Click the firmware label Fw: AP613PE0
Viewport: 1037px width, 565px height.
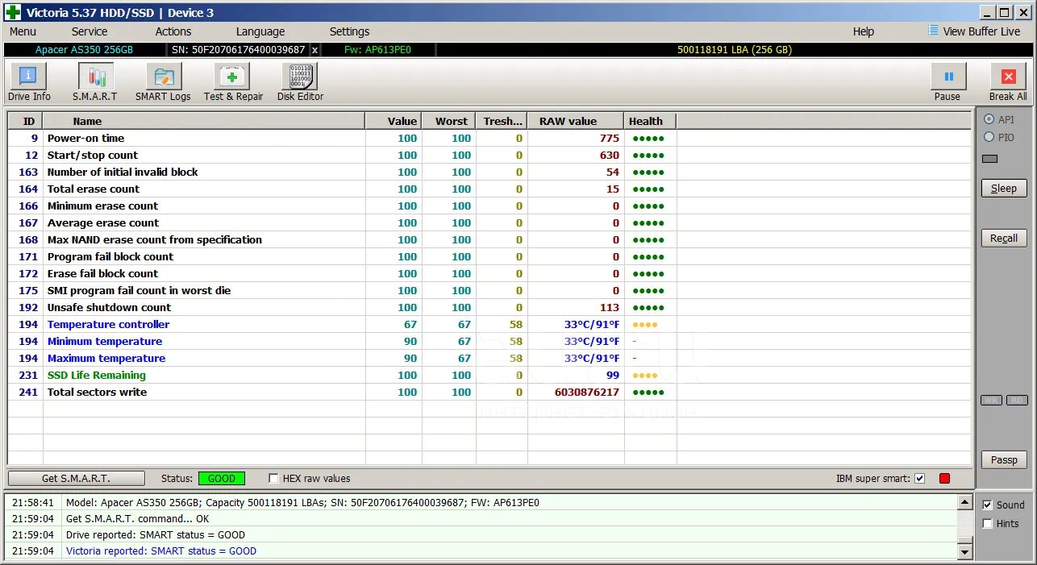[x=377, y=50]
